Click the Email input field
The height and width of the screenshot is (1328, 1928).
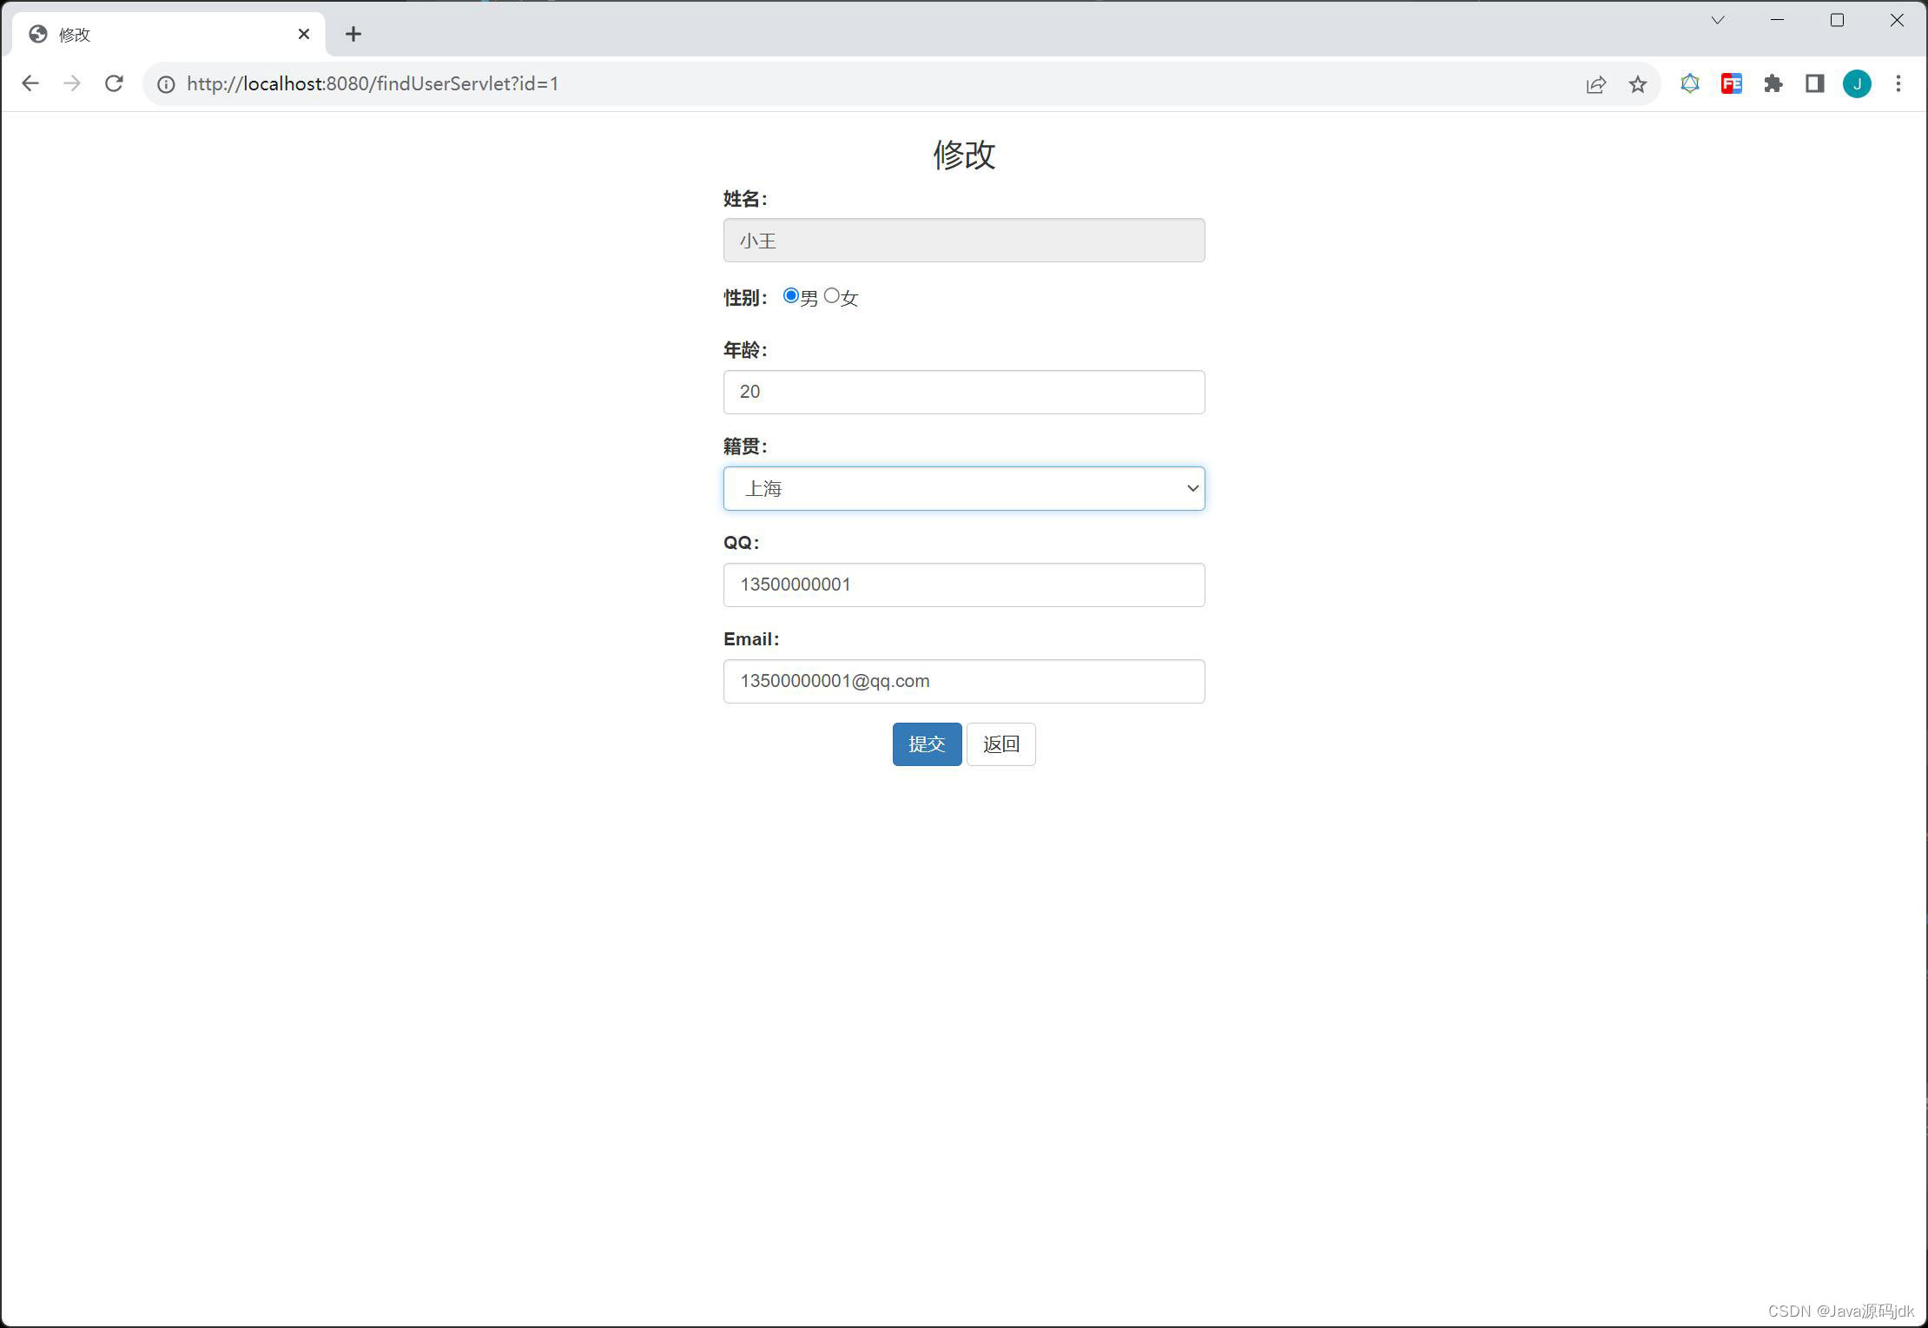[x=964, y=681]
